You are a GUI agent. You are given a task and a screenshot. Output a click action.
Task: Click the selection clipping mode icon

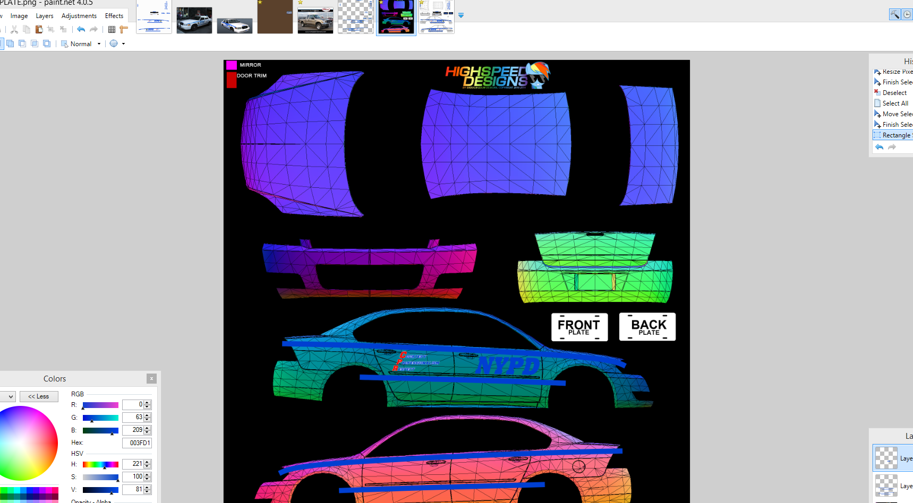pyautogui.click(x=114, y=44)
